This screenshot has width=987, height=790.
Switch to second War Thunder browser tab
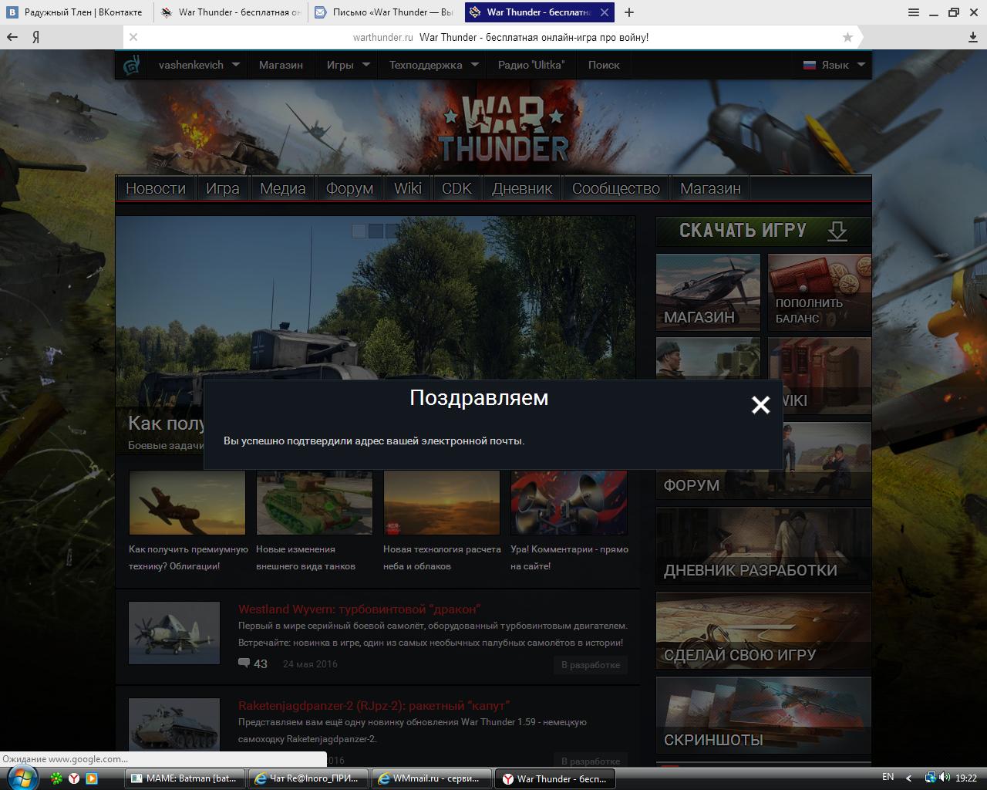(231, 12)
